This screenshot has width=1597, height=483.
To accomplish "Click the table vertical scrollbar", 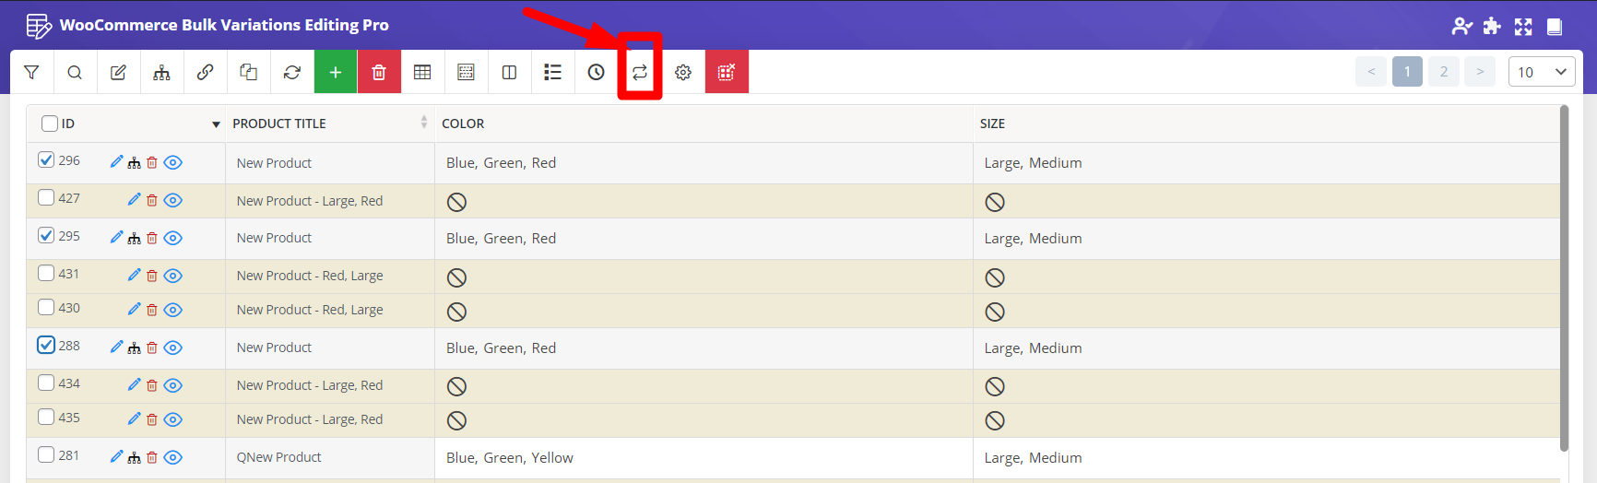I will [1564, 278].
